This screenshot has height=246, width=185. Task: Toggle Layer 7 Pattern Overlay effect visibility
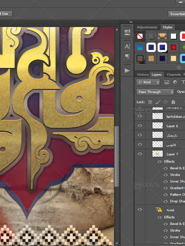(166, 195)
